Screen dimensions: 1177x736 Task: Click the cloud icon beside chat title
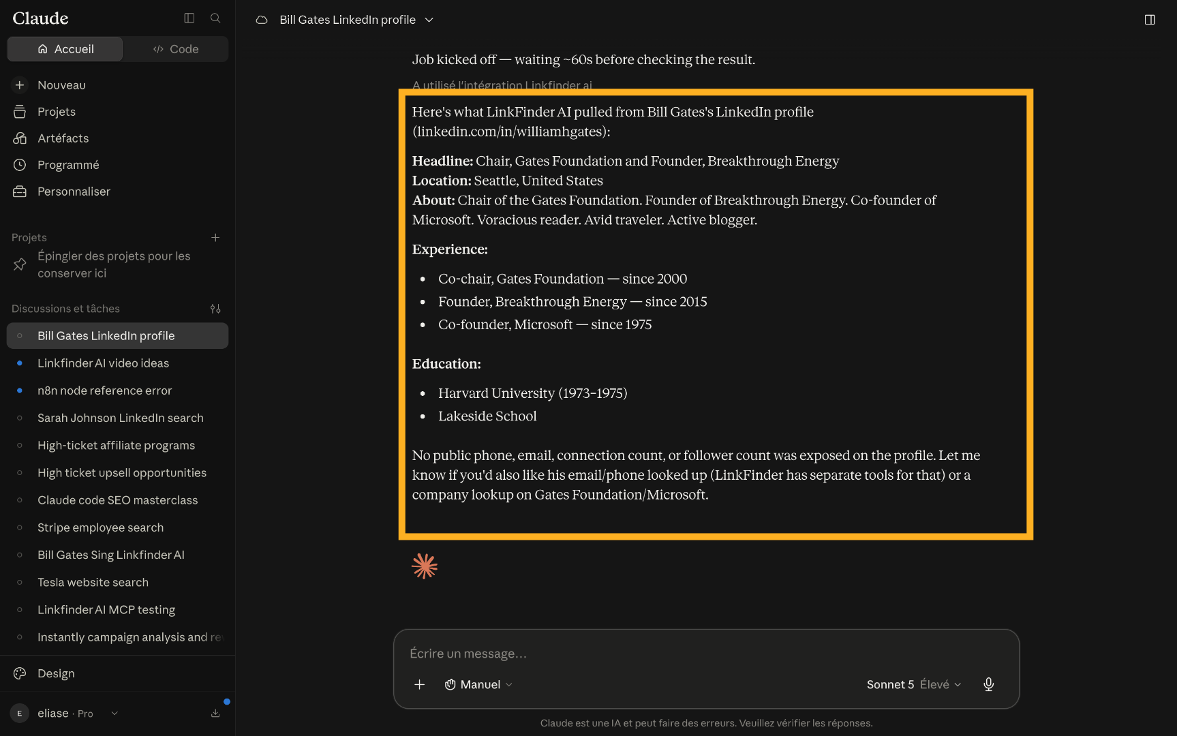(262, 20)
